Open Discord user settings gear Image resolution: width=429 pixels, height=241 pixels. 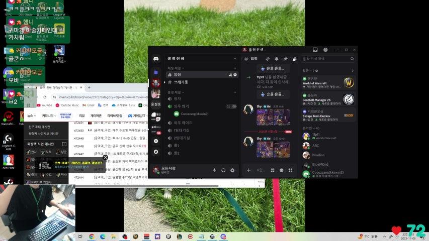[232, 170]
